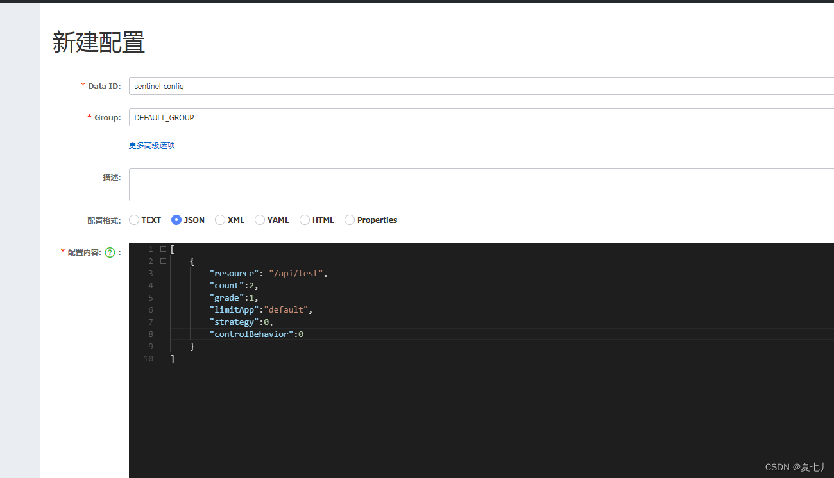Collapse the object fold on line 2
This screenshot has height=478, width=834.
coord(163,261)
